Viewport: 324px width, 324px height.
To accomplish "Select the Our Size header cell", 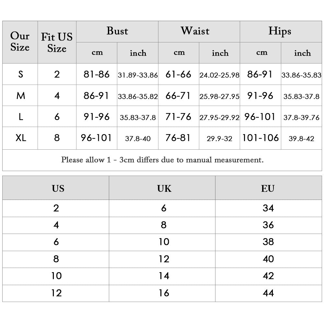I will point(20,42).
